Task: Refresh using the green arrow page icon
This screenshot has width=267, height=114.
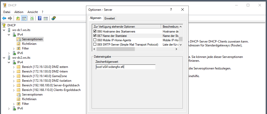Action: [x=32, y=18]
